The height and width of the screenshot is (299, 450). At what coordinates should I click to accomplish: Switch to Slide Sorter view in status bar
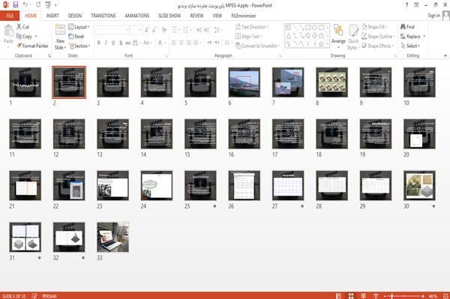pos(351,296)
